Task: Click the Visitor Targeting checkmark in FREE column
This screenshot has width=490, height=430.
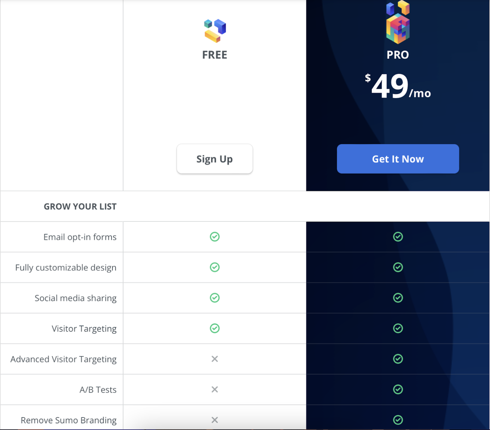Action: pos(215,328)
